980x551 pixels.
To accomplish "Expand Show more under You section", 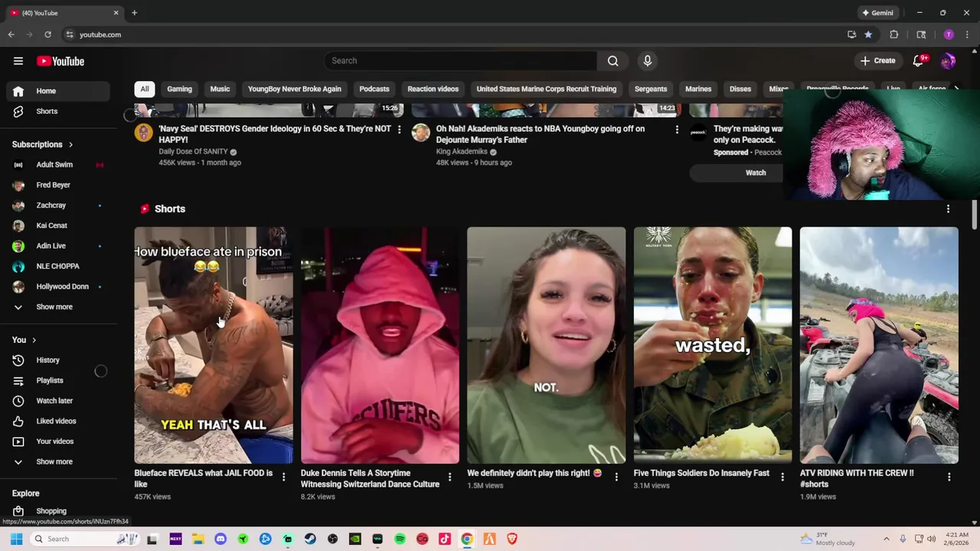I will 58,461.
